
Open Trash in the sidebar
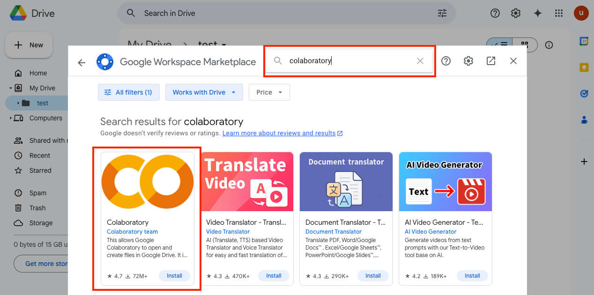point(37,208)
